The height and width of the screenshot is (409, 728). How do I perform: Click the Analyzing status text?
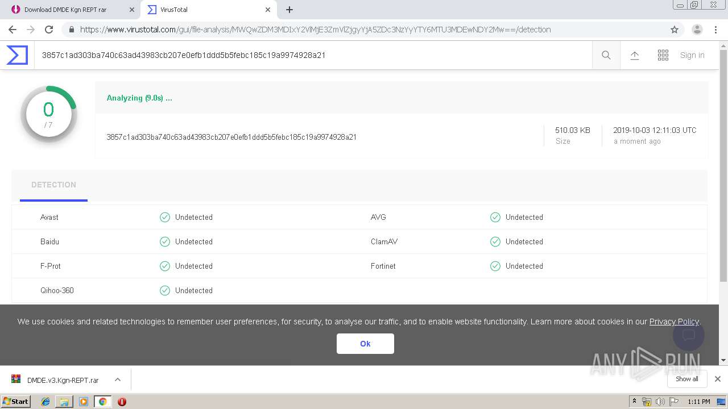coord(139,98)
